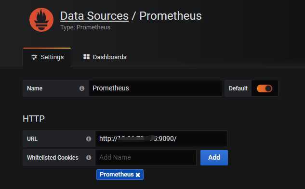The height and width of the screenshot is (189, 305).
Task: Click the Whitelisted Cookies label
Action: 53,158
